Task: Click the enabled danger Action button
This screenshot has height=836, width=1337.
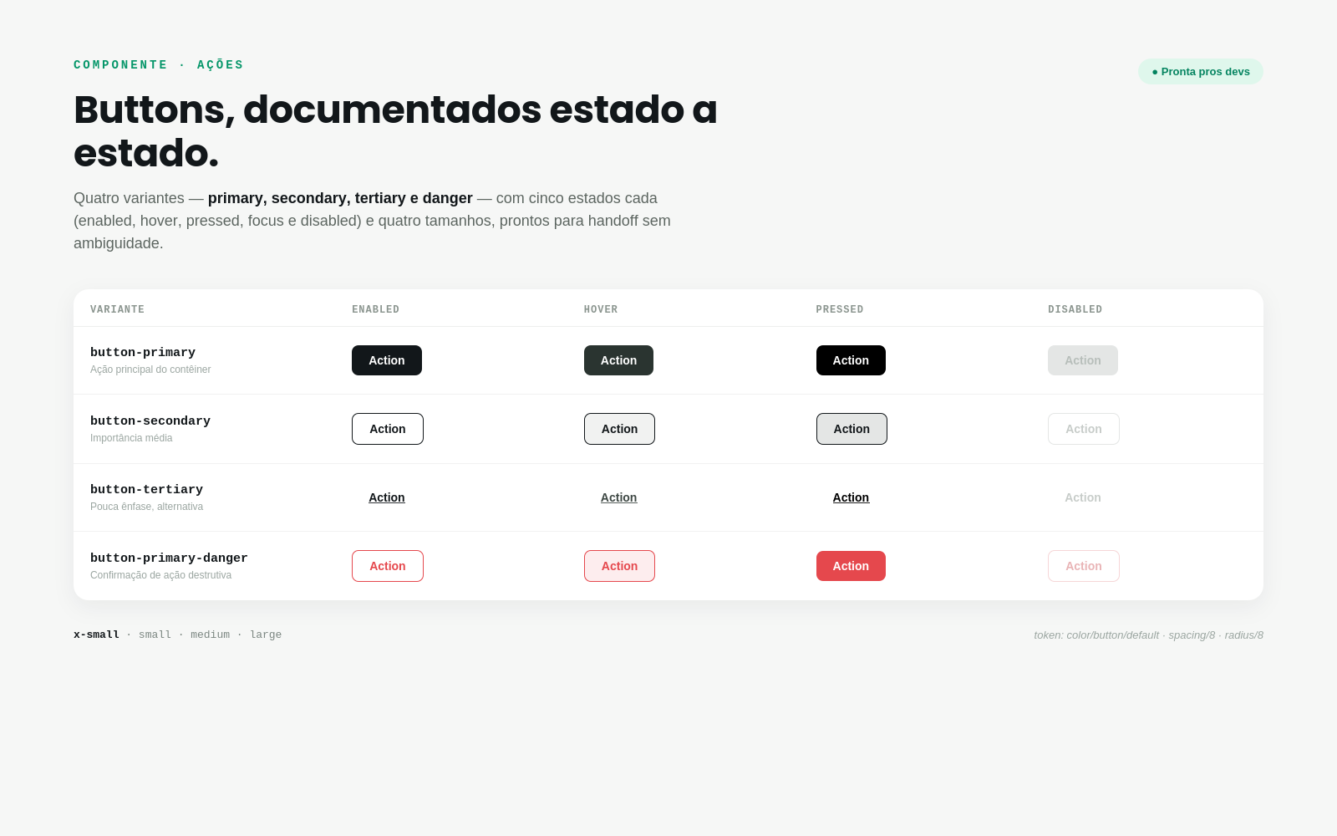Action: coord(388,566)
